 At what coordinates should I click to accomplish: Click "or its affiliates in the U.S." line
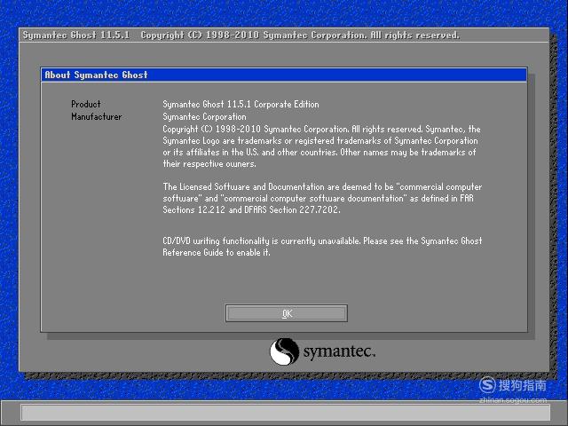click(319, 152)
